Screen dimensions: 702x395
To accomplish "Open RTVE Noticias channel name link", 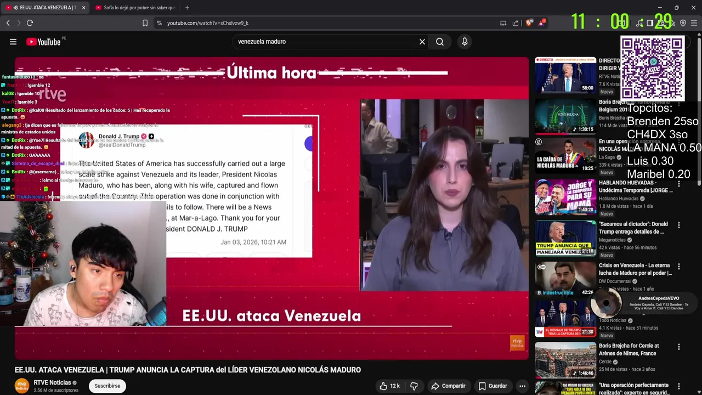I will (52, 383).
